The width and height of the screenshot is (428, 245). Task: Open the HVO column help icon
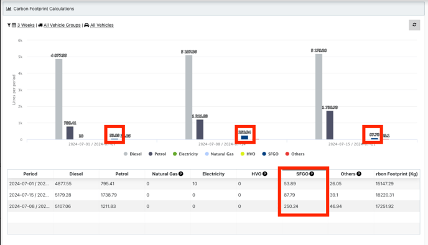click(x=265, y=173)
